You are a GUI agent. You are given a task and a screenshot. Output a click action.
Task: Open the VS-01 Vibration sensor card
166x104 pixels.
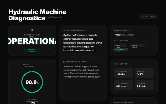coord(123,85)
